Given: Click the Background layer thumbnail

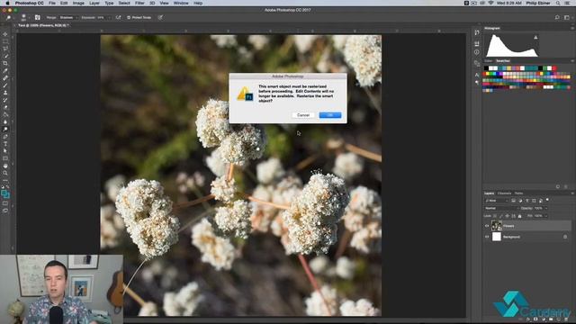Looking at the screenshot, I should click(x=497, y=237).
